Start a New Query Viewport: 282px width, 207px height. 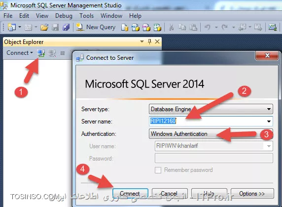click(x=96, y=27)
